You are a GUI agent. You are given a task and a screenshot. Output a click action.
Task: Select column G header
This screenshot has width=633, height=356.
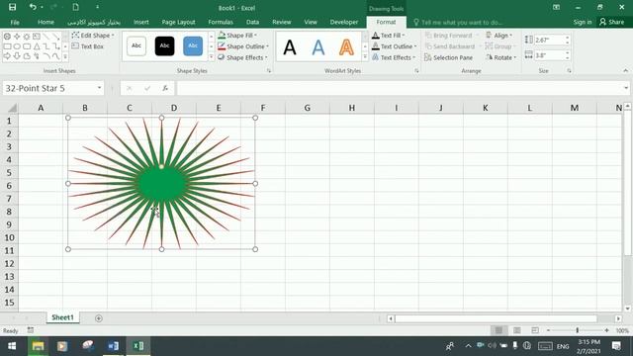click(308, 108)
